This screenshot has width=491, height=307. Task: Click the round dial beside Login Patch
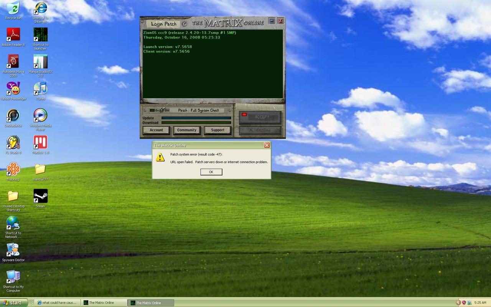pyautogui.click(x=185, y=24)
